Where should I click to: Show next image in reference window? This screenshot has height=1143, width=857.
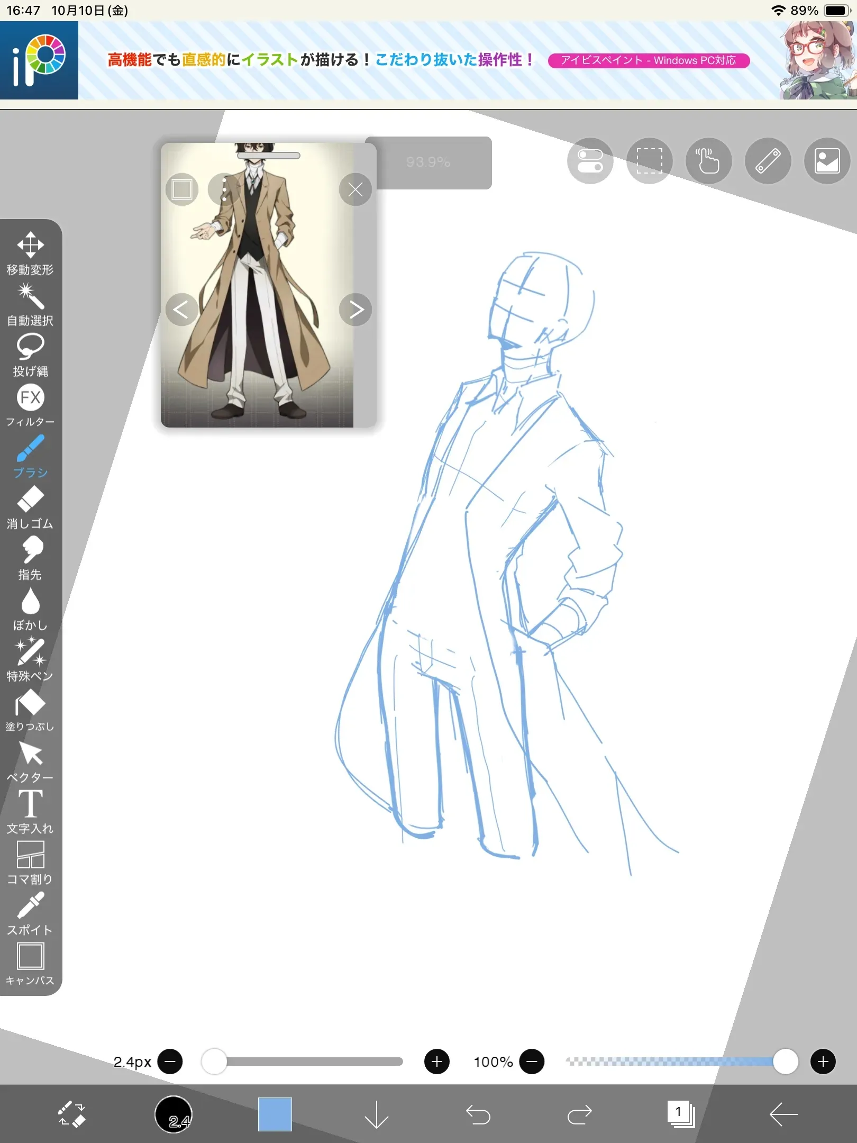[355, 310]
